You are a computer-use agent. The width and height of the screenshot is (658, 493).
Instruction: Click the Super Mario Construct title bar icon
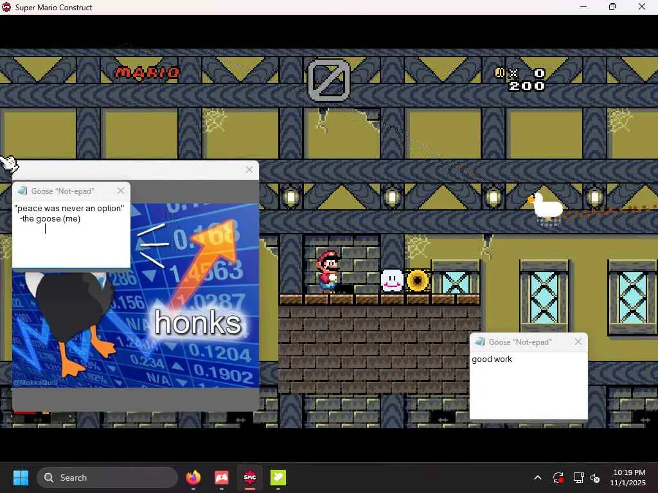pyautogui.click(x=6, y=7)
